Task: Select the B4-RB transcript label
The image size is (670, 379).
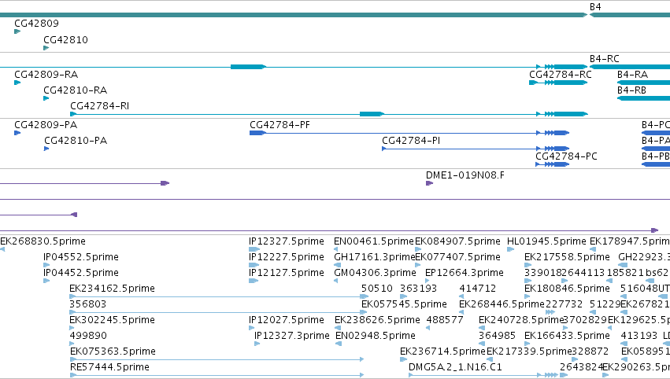Action: tap(631, 90)
